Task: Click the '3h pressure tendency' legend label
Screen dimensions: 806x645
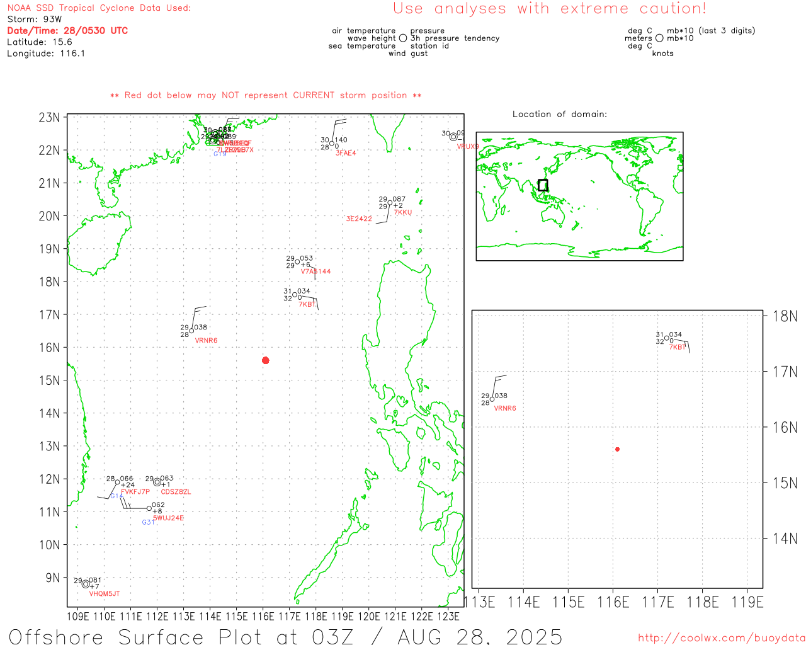Action: click(x=455, y=38)
